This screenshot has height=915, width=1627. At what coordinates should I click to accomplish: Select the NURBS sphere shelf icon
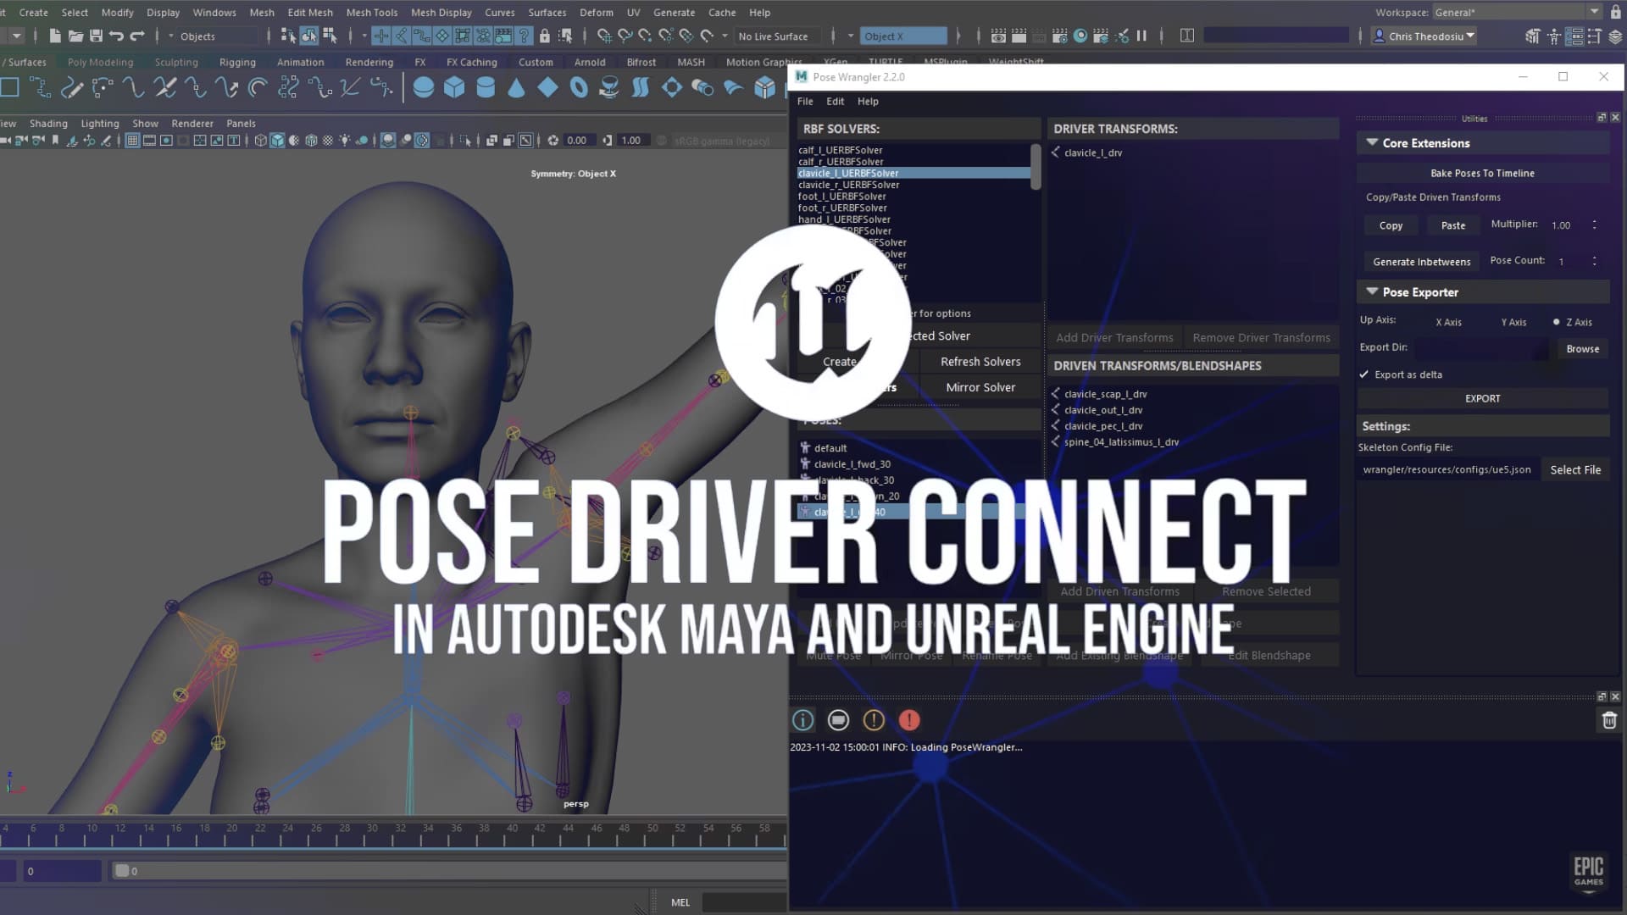pyautogui.click(x=424, y=87)
